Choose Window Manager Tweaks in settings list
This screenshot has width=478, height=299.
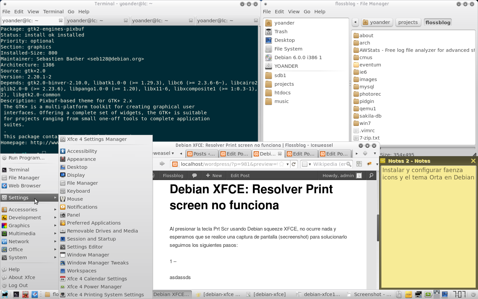tap(106, 263)
